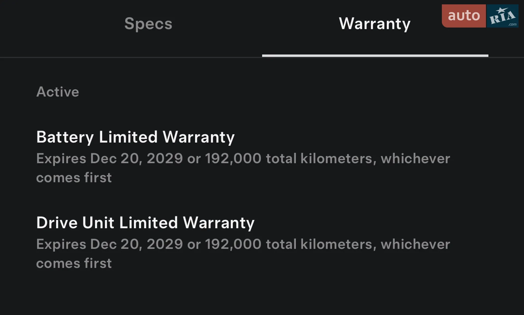Click the .com text in RIA logo
The height and width of the screenshot is (315, 524).
click(512, 24)
